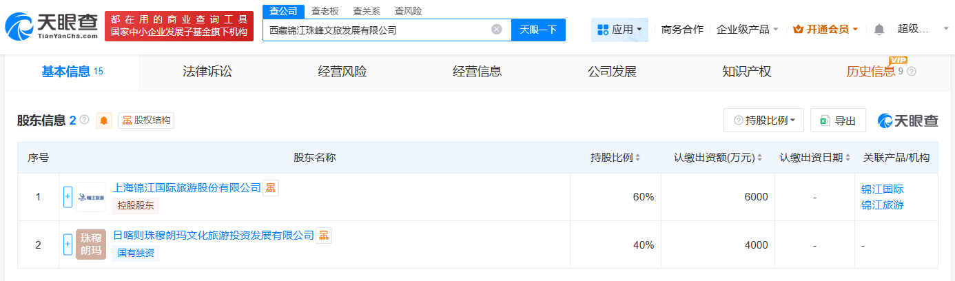The image size is (955, 281).
Task: Open 商务合作 link in header
Action: point(682,30)
